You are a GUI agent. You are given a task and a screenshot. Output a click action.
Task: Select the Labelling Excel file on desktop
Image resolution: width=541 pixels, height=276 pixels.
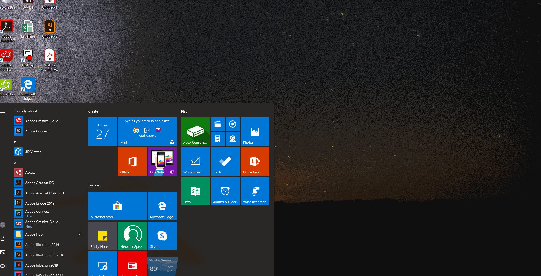coord(28,29)
